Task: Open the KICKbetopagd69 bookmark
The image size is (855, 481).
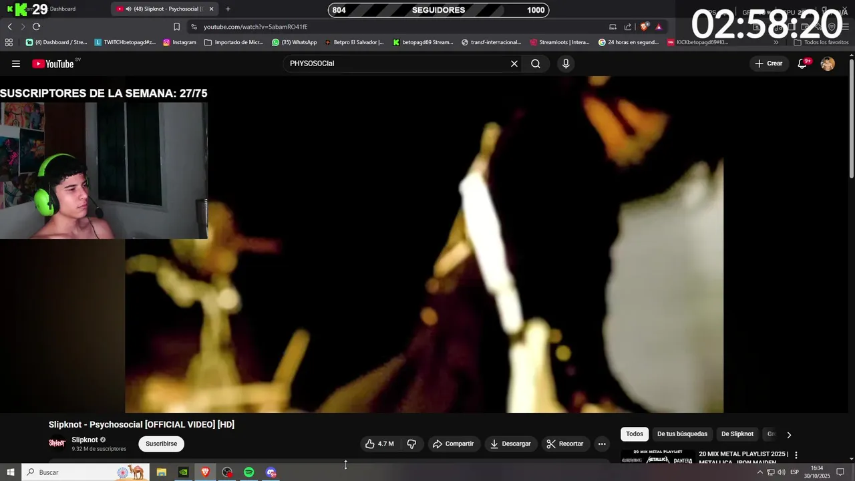Action: (x=698, y=42)
